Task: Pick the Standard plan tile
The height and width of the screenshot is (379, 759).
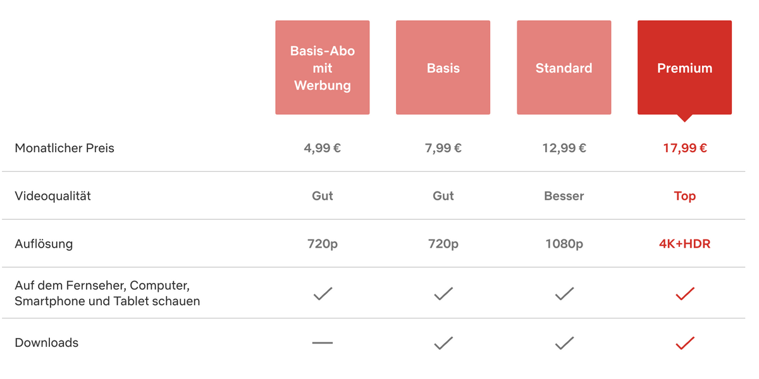Action: coord(564,68)
